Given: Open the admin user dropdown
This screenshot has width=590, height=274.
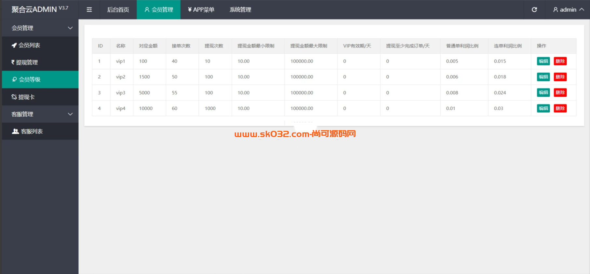Looking at the screenshot, I should (569, 10).
